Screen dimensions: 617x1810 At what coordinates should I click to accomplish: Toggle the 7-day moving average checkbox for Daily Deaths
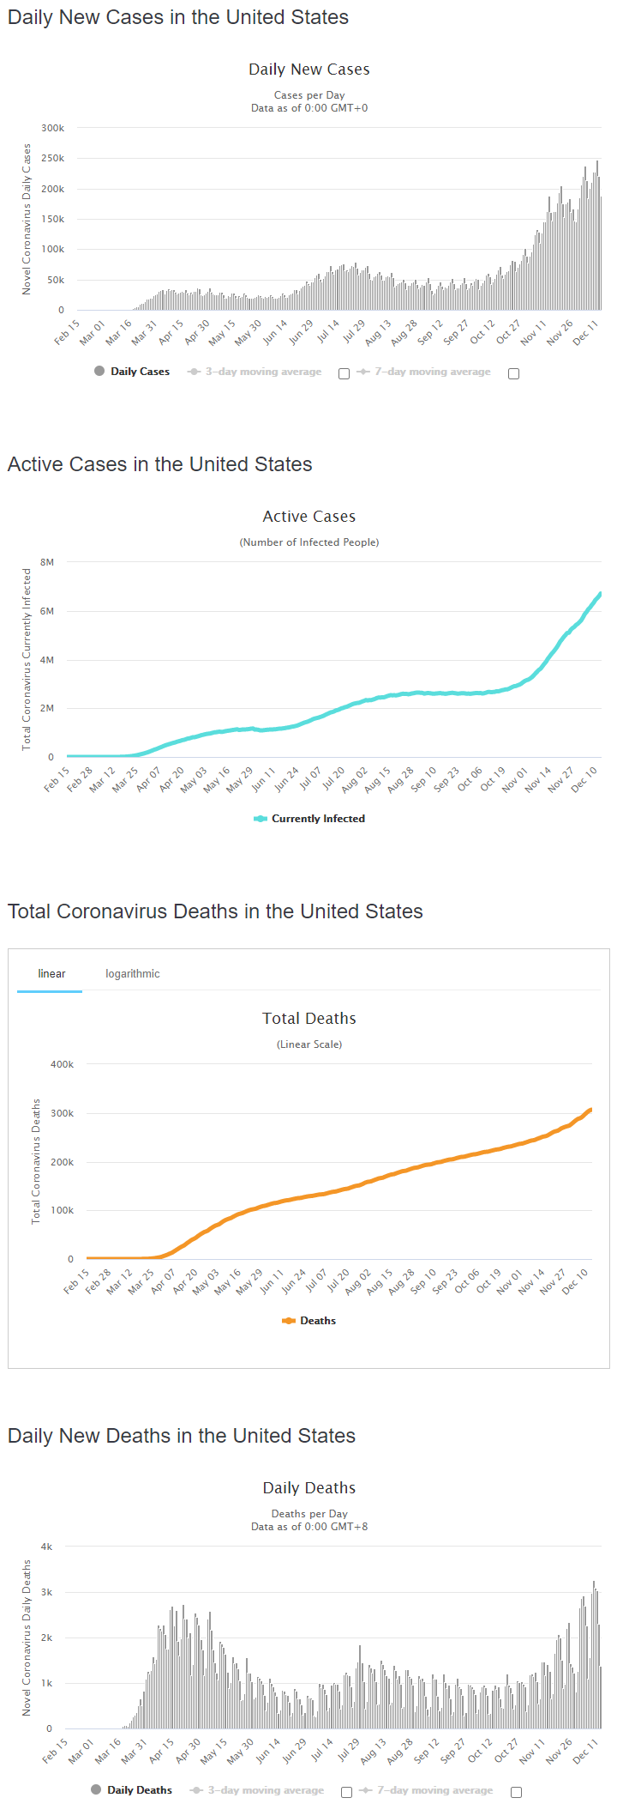[x=516, y=1792]
